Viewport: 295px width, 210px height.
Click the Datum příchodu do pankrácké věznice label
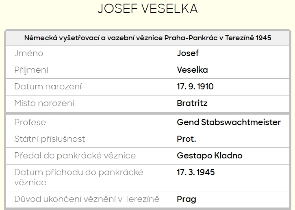(78, 177)
